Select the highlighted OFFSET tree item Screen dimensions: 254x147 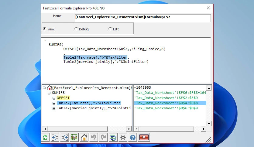tap(63, 98)
